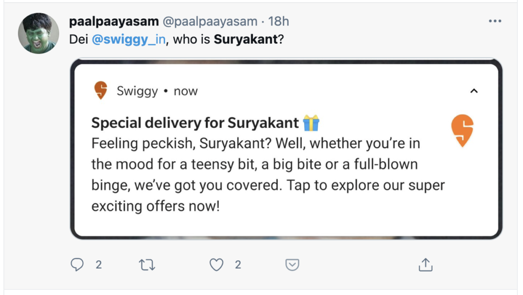Image resolution: width=523 pixels, height=295 pixels.
Task: Save tweet using the Pocket icon
Action: [292, 264]
